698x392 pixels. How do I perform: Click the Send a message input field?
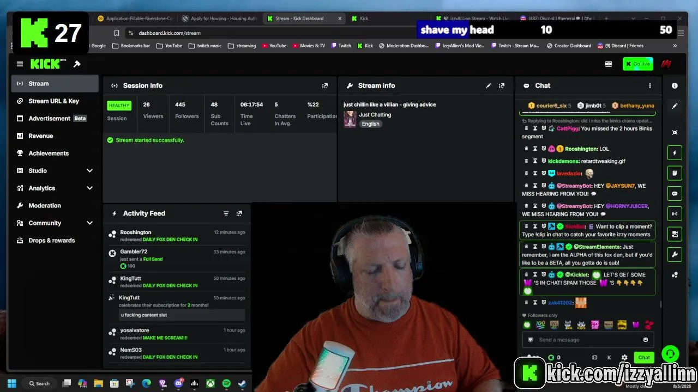[588, 340]
